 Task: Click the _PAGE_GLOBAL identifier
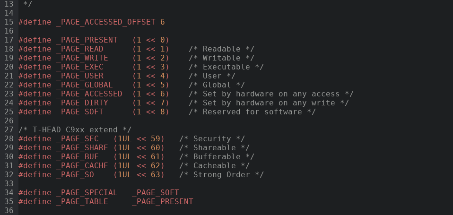coord(84,85)
